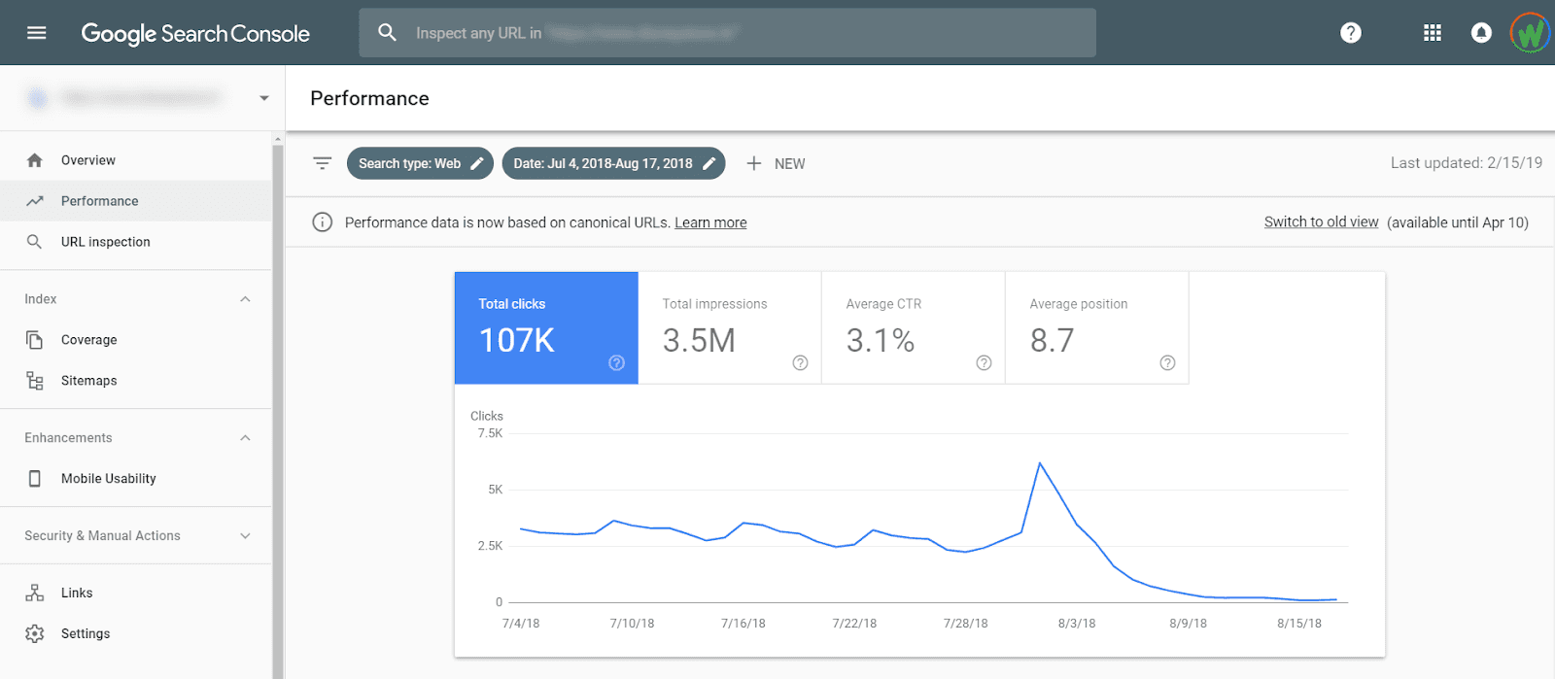Expand Security & Manual Actions section
Image resolution: width=1555 pixels, height=679 pixels.
pos(245,536)
